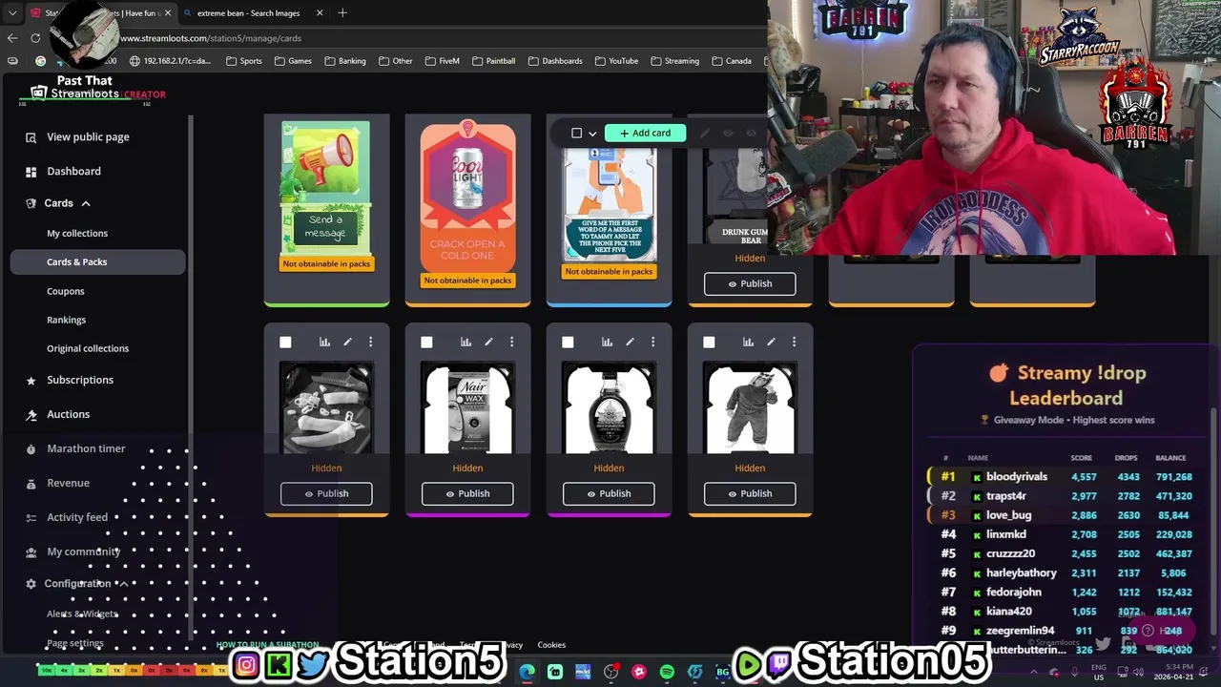Screen dimensions: 1221x687
Task: Open the View public page link
Action: (x=88, y=136)
